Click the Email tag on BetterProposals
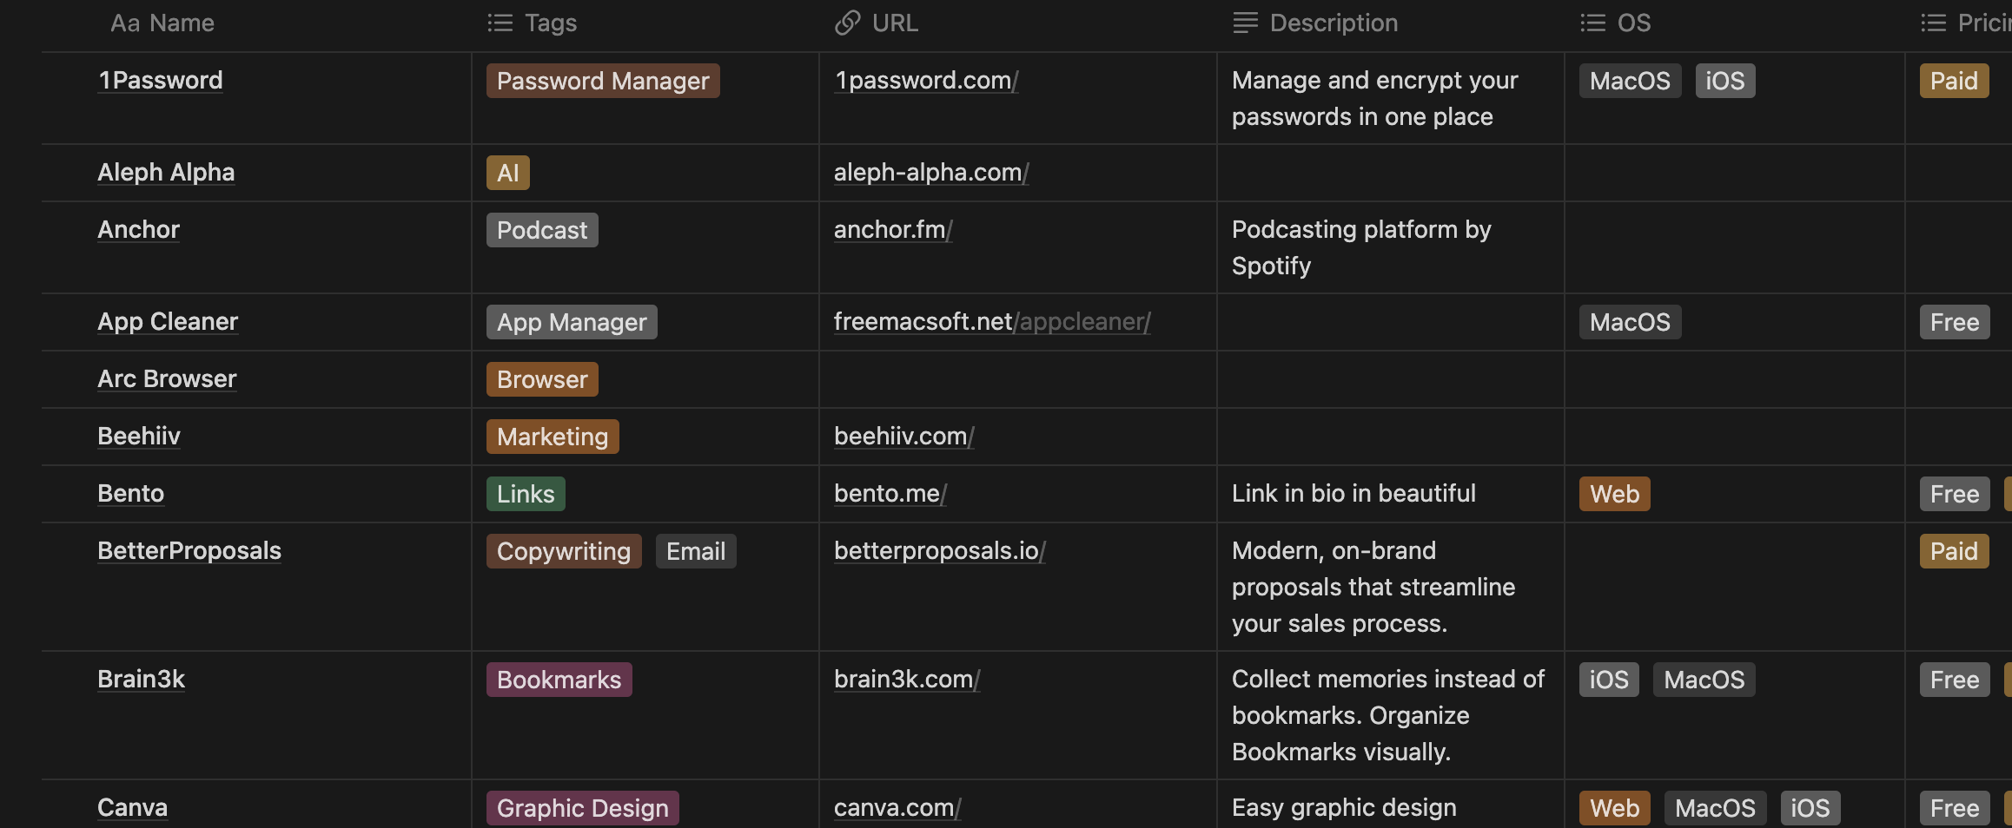2012x828 pixels. point(696,551)
